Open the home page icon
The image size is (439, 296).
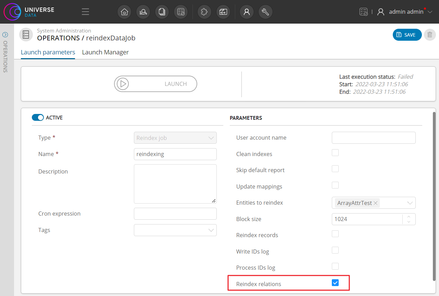124,12
